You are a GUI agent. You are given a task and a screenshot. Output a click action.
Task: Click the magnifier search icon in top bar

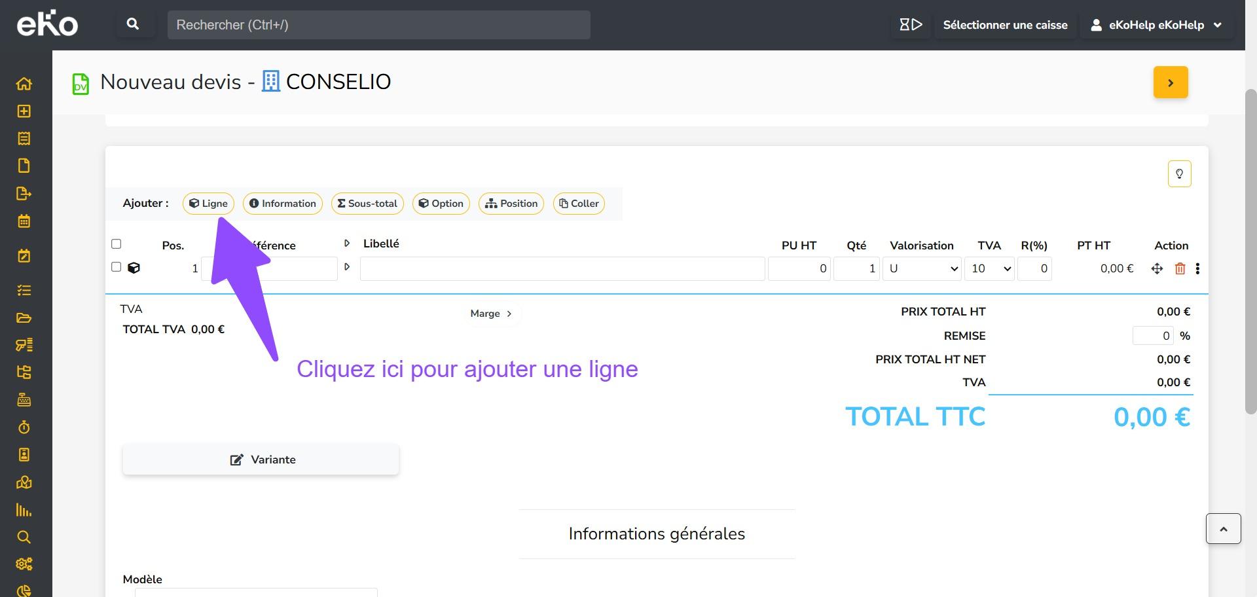(x=133, y=25)
